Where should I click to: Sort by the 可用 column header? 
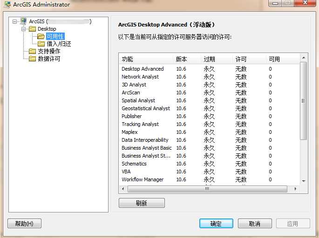pyautogui.click(x=283, y=59)
